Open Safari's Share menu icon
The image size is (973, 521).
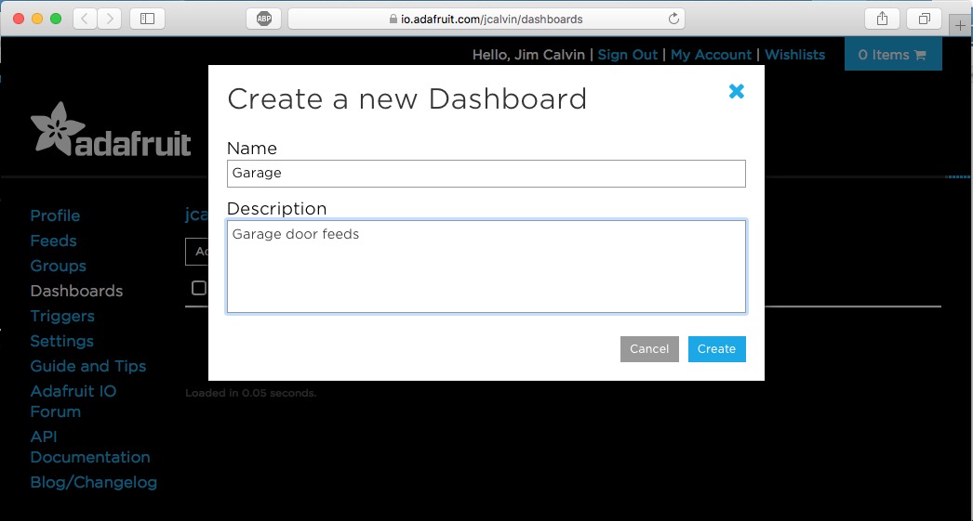pyautogui.click(x=882, y=19)
